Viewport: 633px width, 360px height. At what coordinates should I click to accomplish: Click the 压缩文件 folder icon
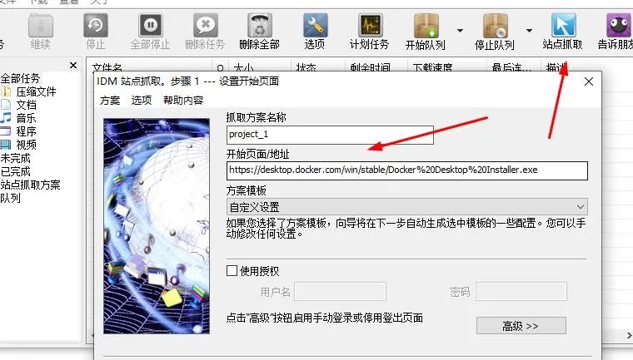pyautogui.click(x=6, y=91)
